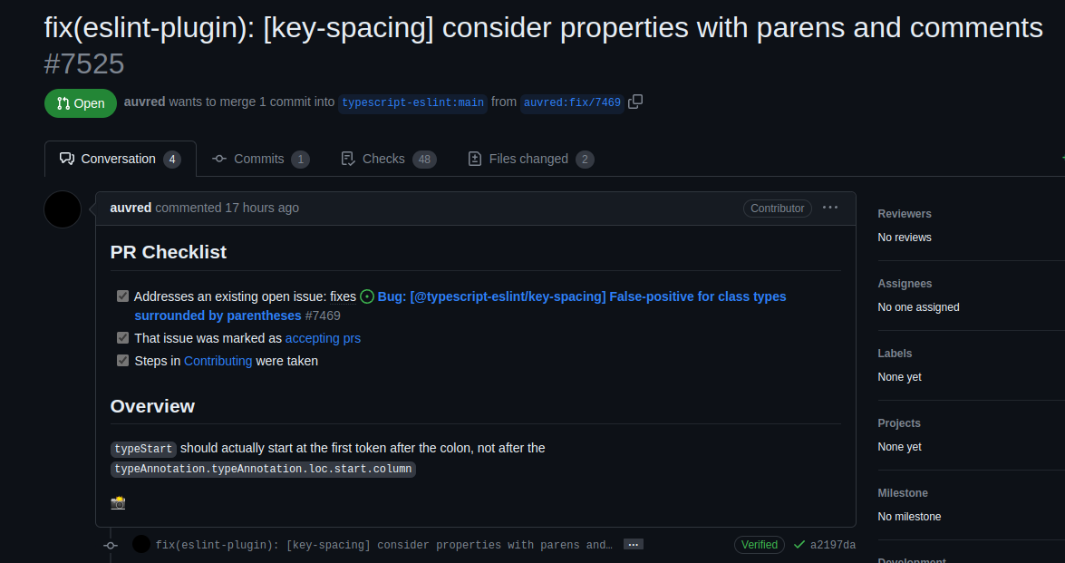
Task: Open the Checks tab
Action: click(383, 159)
